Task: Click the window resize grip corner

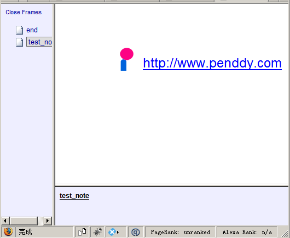Action: pos(285,234)
